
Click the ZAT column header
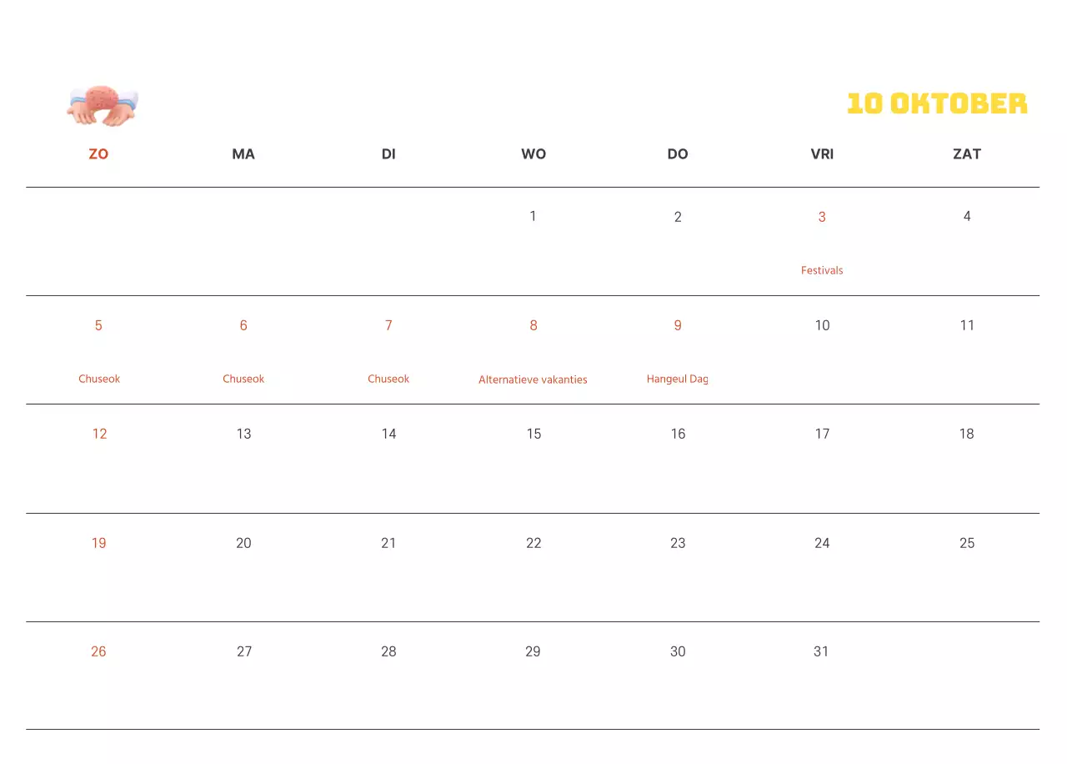click(x=967, y=153)
